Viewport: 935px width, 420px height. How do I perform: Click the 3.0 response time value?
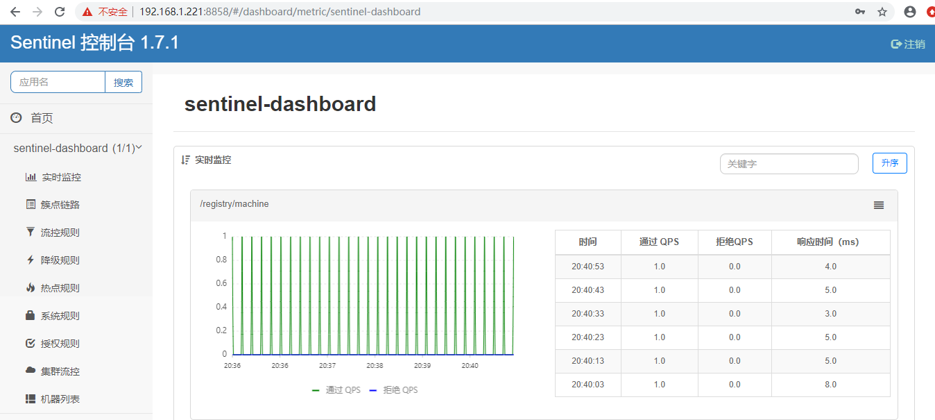(830, 314)
